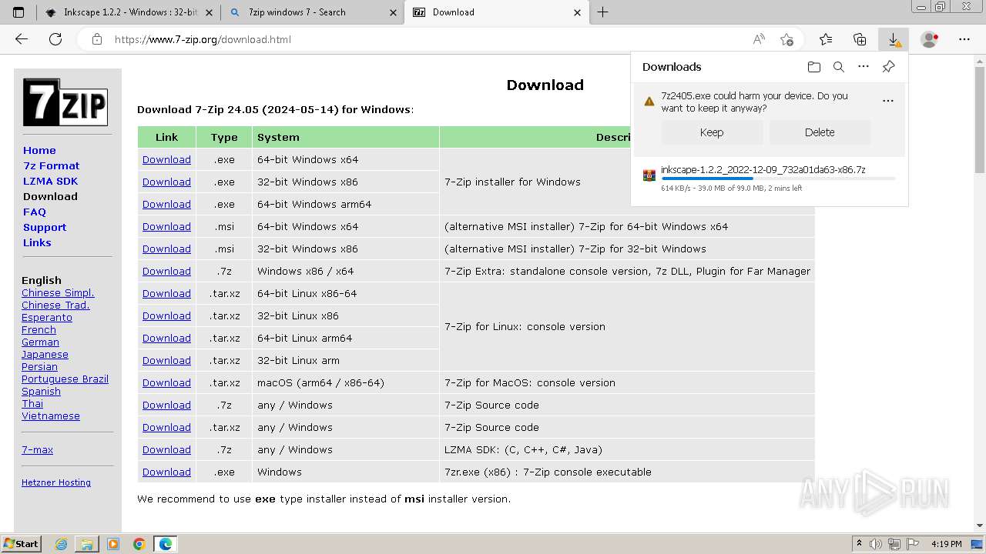Open the downloads folder

(814, 67)
